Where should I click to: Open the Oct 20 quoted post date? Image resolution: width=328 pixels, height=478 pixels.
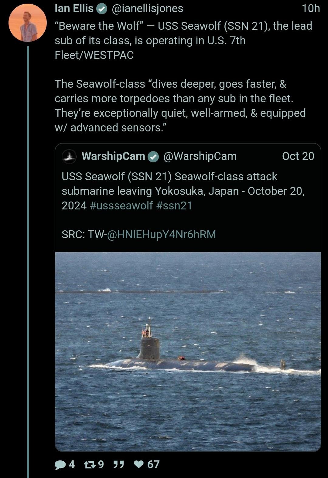pos(298,156)
